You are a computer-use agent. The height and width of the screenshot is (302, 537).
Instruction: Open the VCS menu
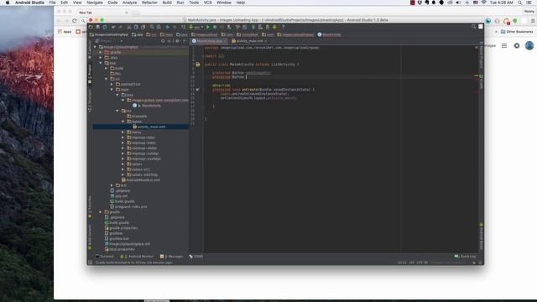[208, 3]
